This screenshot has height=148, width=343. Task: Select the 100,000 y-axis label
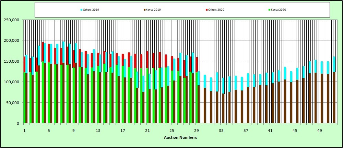12,82
